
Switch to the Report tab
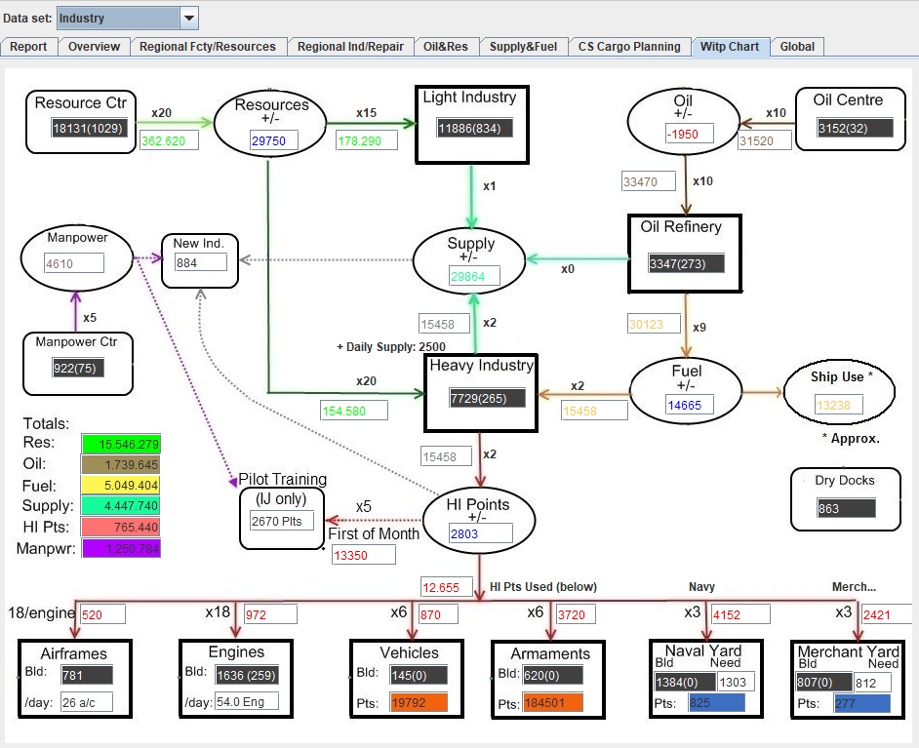pyautogui.click(x=28, y=46)
